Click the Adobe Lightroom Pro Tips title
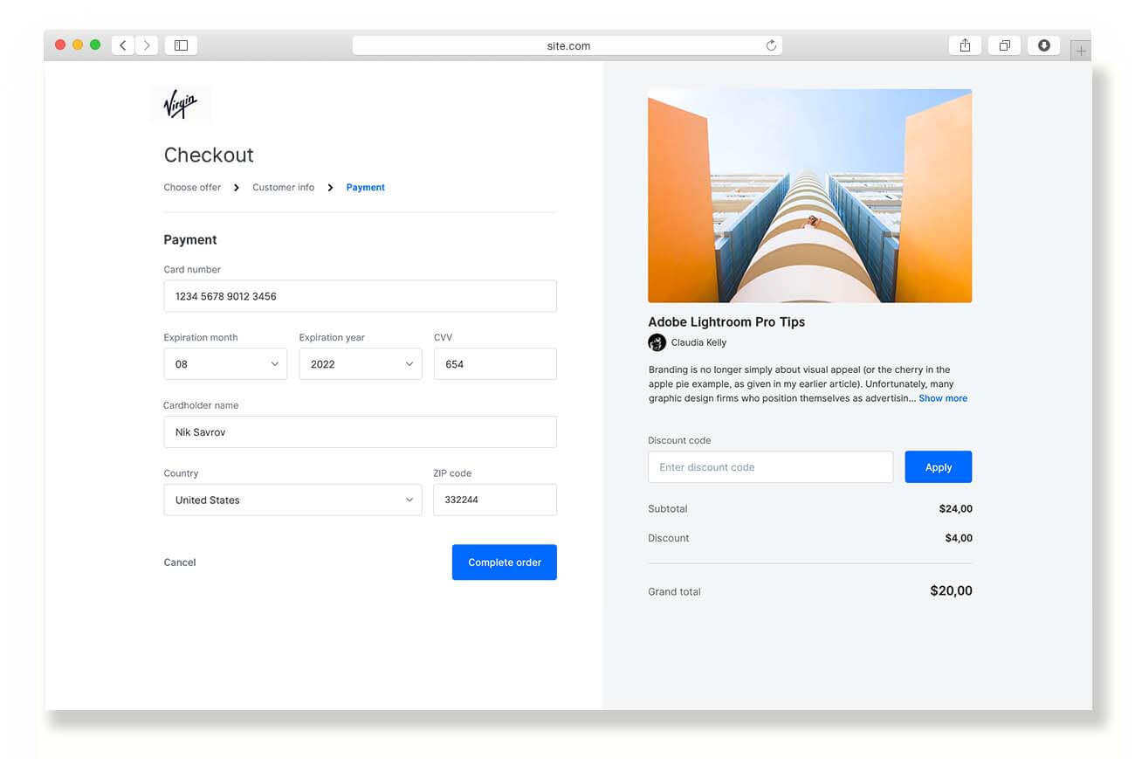 (x=726, y=321)
